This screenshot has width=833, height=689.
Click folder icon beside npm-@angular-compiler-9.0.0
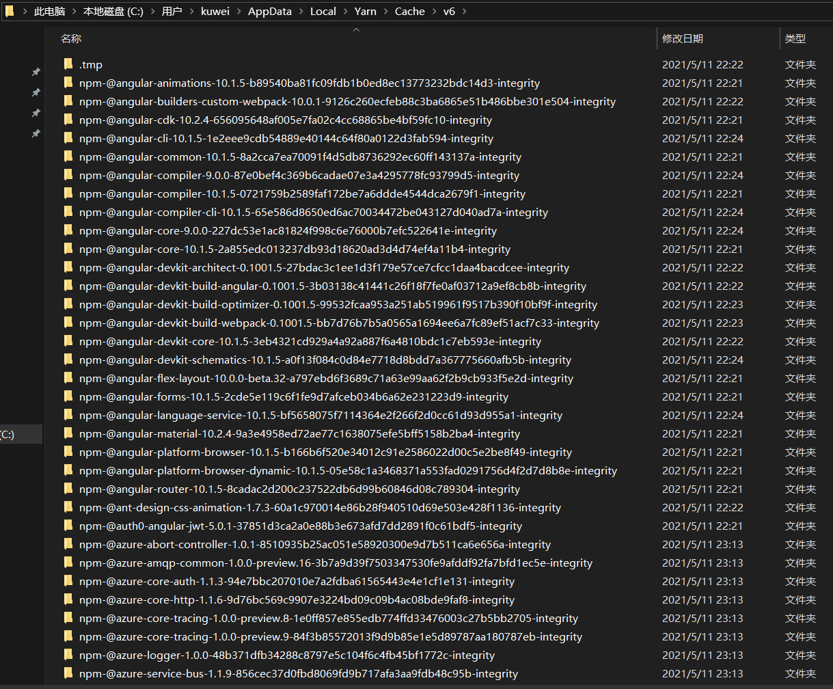coord(68,175)
